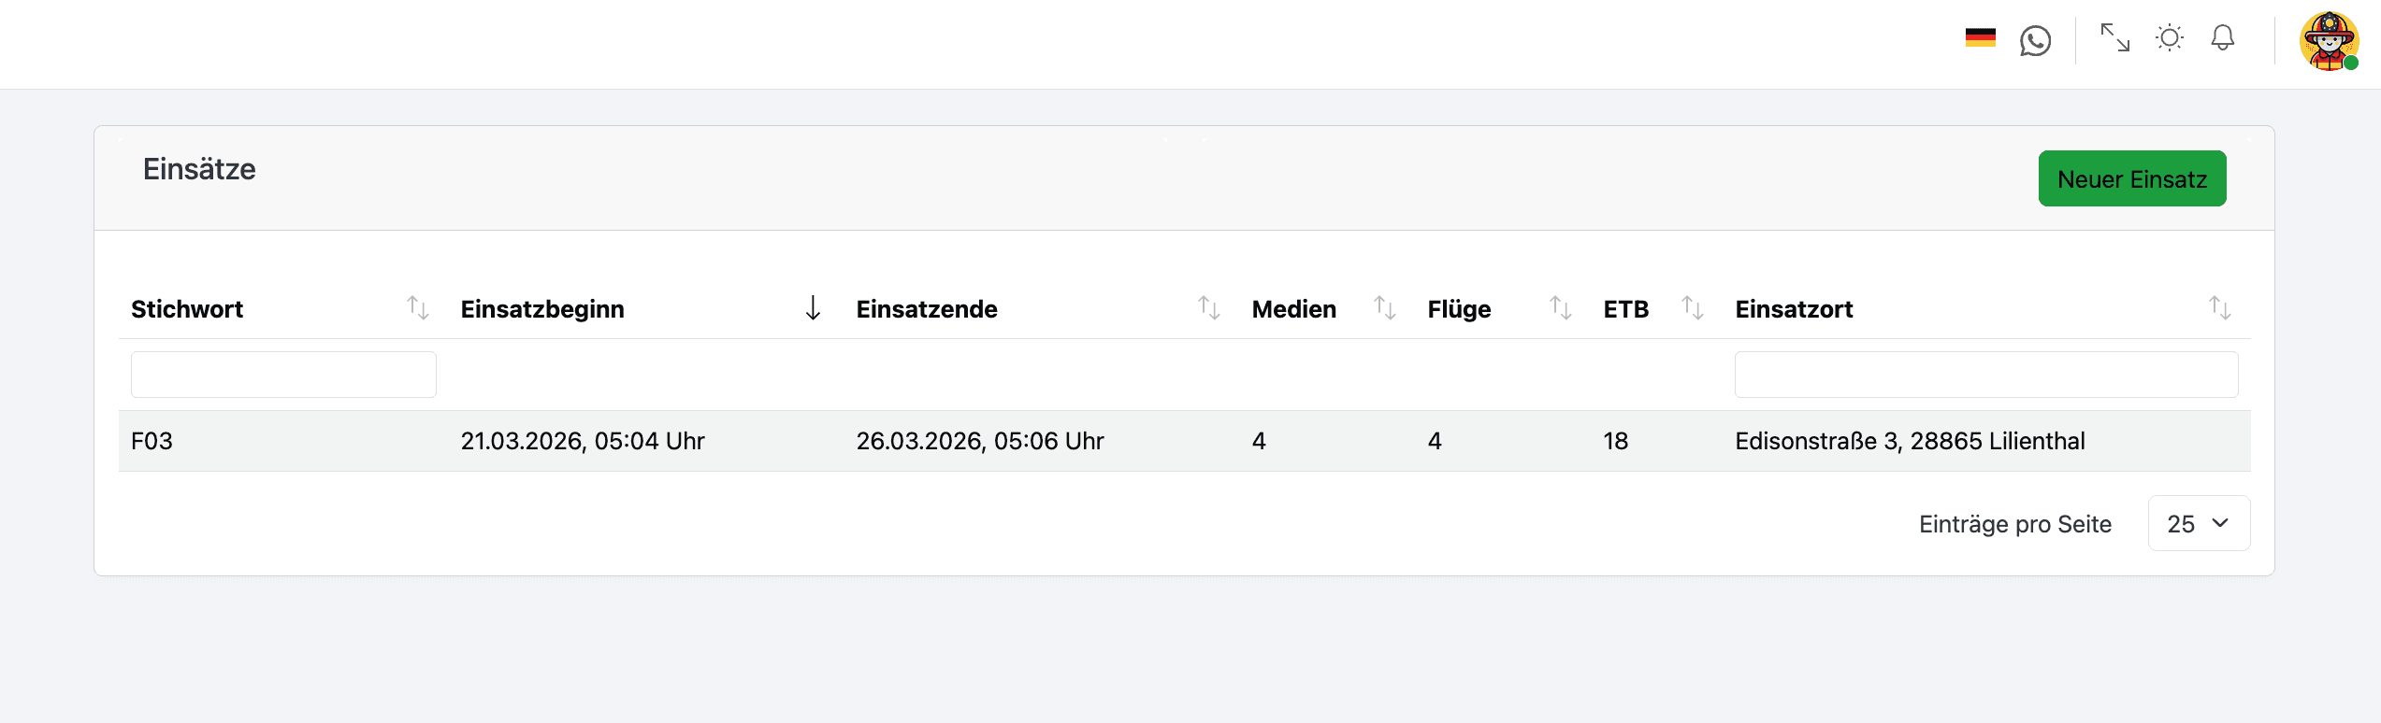Sort the Medien column
The height and width of the screenshot is (723, 2381).
1384,308
